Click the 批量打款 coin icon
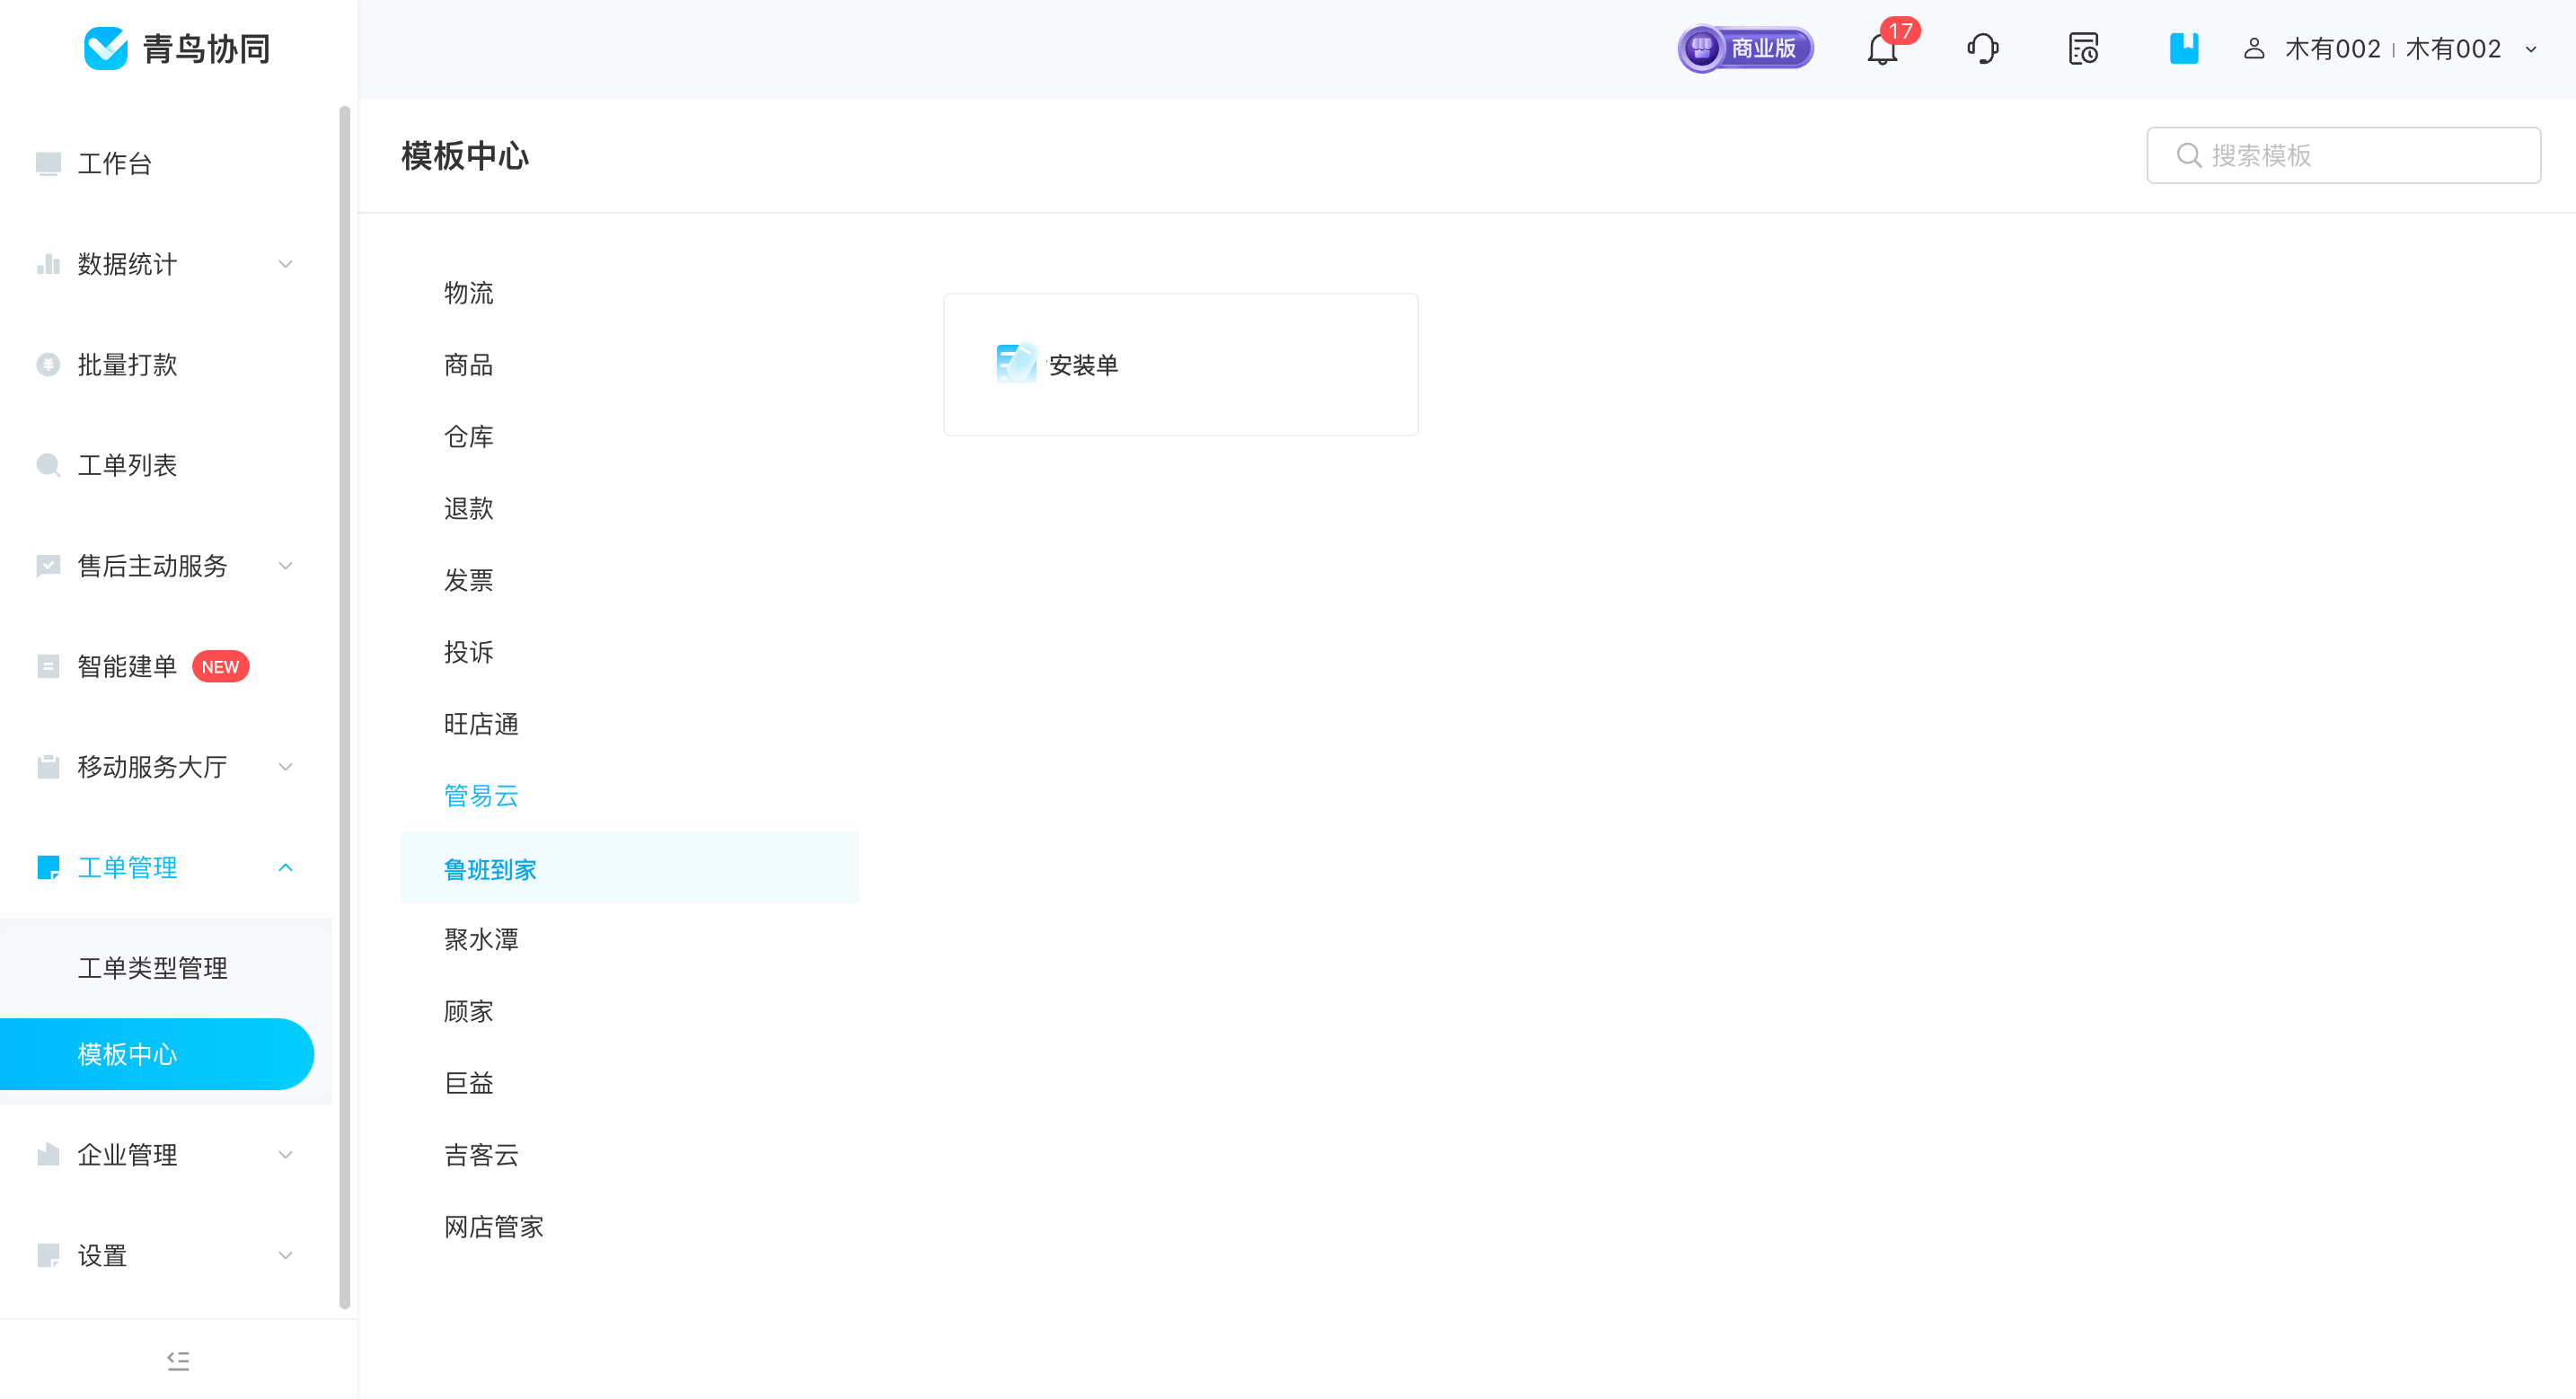Viewport: 2576px width, 1399px height. pyautogui.click(x=48, y=364)
